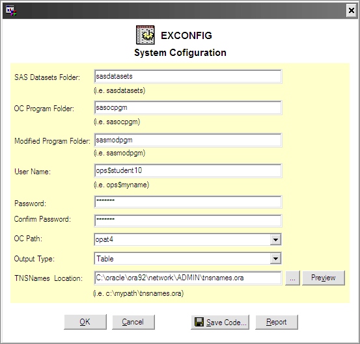This screenshot has height=344, width=360.
Task: Browse for TNSNames file with ellipsis button
Action: click(292, 278)
